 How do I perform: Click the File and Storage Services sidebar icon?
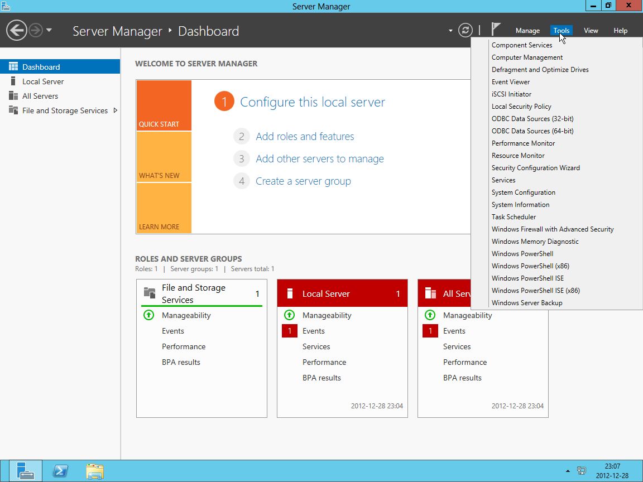pos(13,110)
